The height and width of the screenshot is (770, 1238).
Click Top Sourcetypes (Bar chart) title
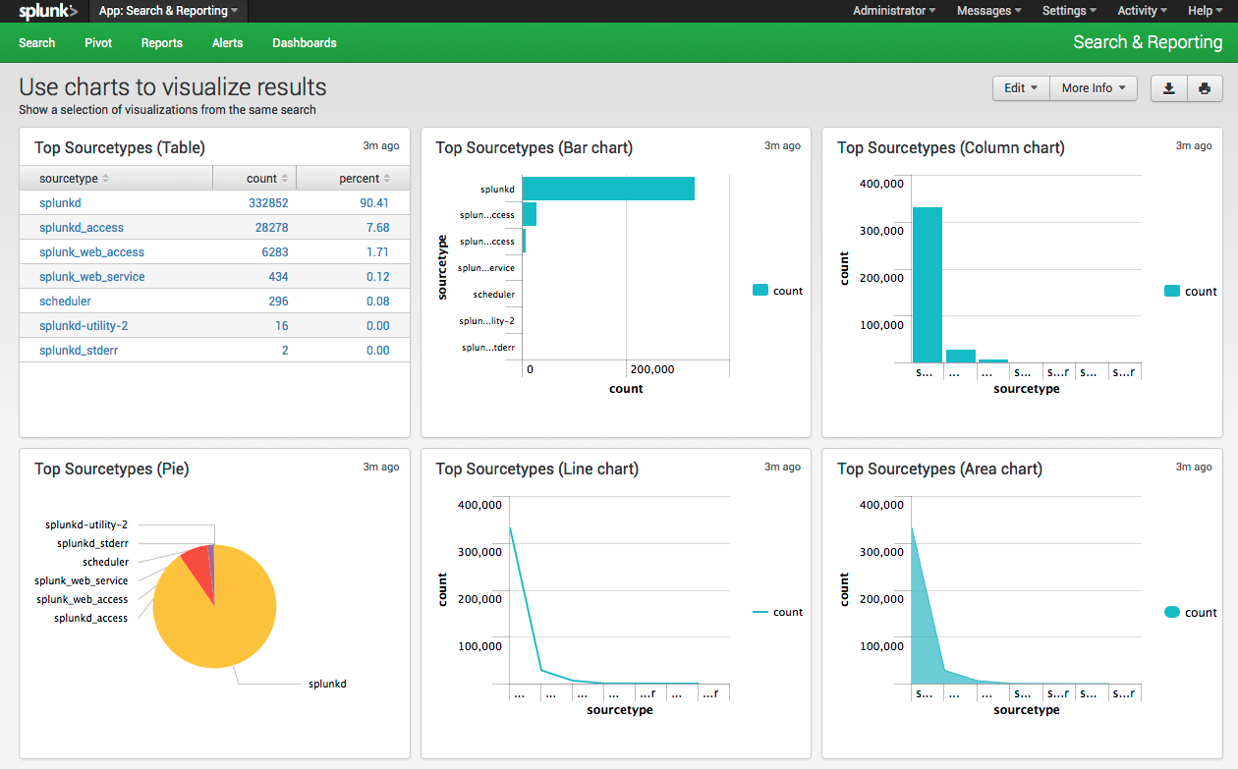(535, 148)
